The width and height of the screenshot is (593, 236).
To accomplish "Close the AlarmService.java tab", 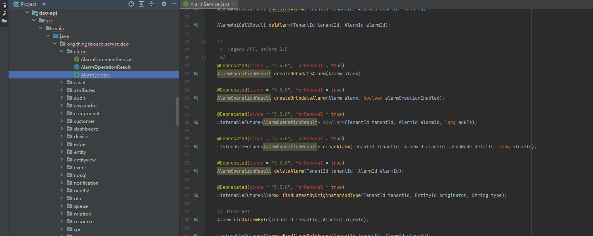I will pos(235,4).
